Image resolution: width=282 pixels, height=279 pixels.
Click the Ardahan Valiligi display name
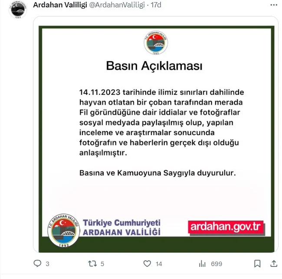click(60, 5)
